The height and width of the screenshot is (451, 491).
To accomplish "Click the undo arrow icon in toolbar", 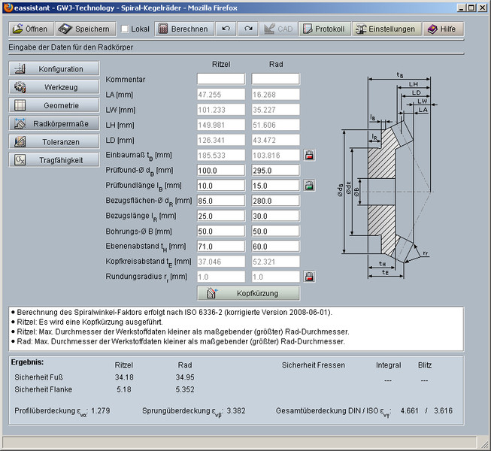I will 226,29.
